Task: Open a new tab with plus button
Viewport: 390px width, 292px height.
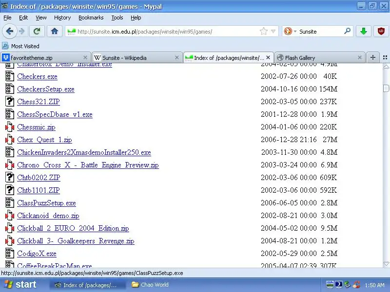Action: (x=372, y=57)
